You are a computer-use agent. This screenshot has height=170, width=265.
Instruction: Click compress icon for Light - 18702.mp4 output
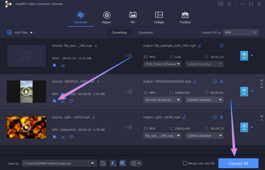tap(222, 117)
